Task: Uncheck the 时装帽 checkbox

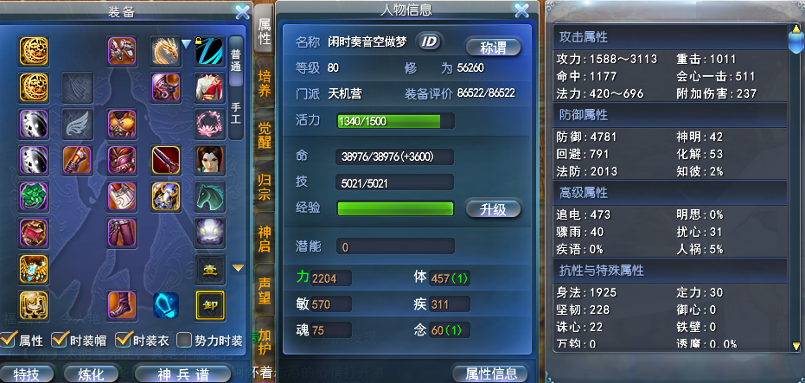Action: 60,340
